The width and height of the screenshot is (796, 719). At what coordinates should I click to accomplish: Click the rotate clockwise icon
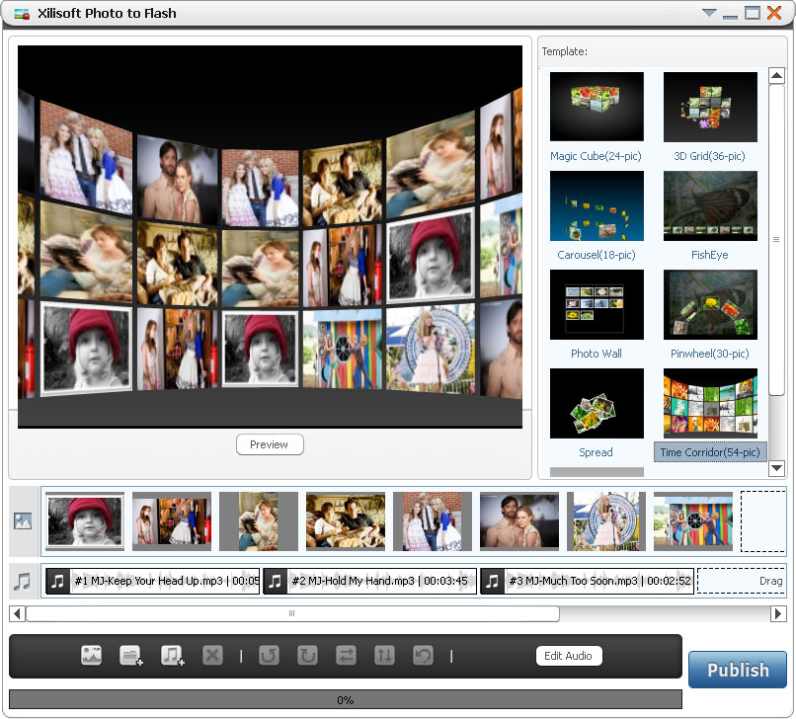(307, 655)
